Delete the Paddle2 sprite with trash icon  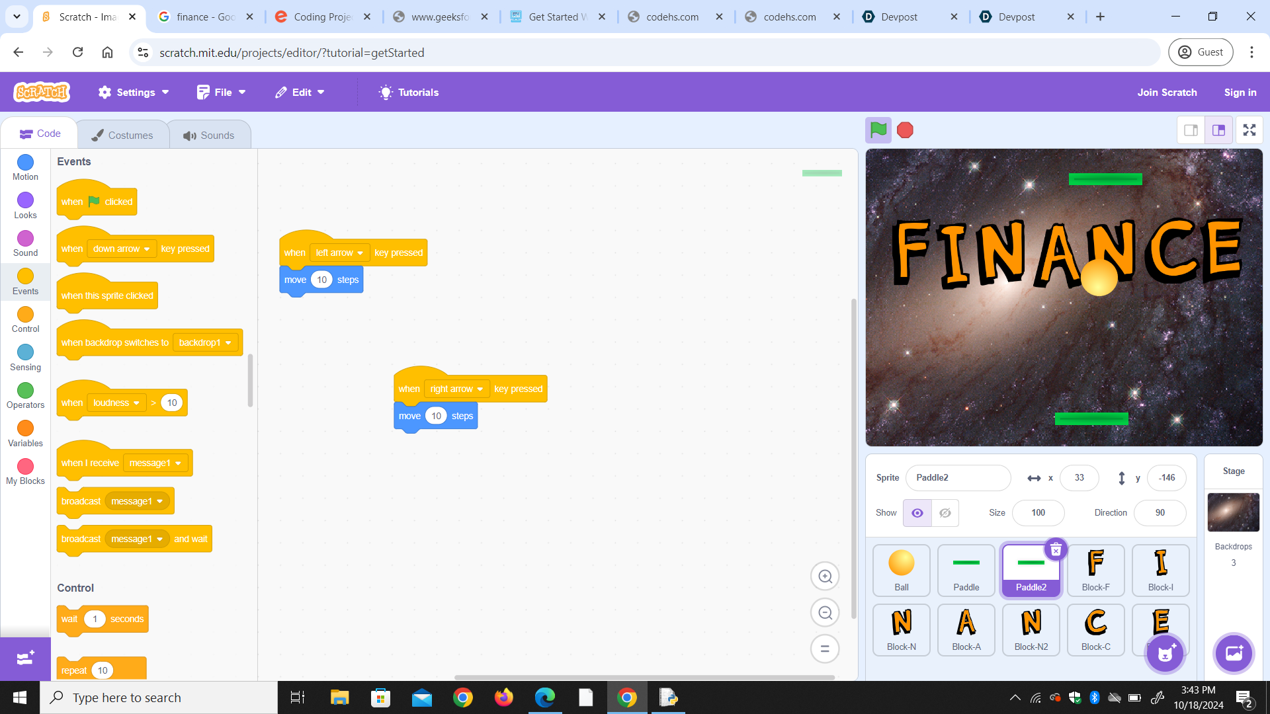(1056, 549)
